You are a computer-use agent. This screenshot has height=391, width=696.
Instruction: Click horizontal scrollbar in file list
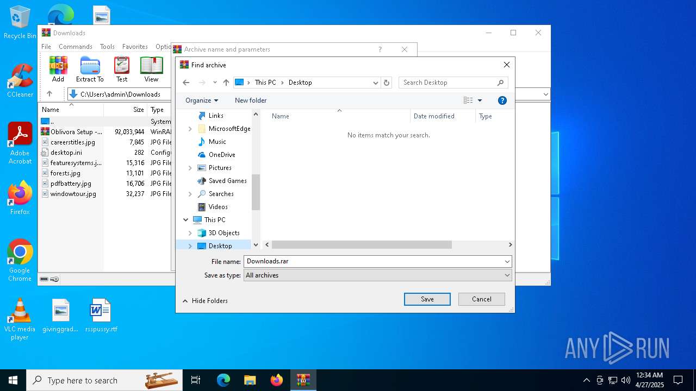click(x=362, y=245)
